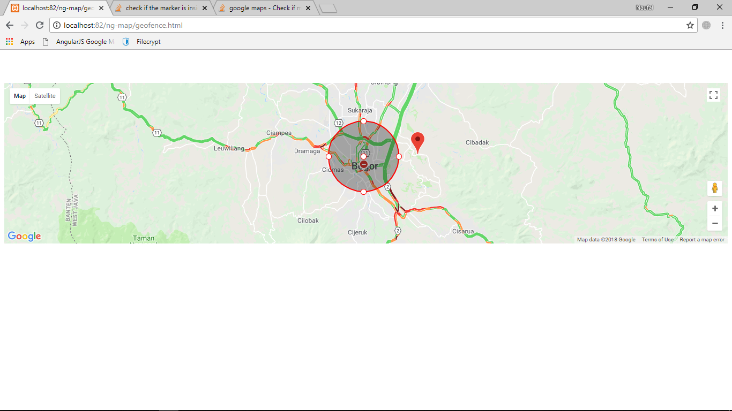Click the red location marker pin
Image resolution: width=732 pixels, height=411 pixels.
pyautogui.click(x=417, y=142)
